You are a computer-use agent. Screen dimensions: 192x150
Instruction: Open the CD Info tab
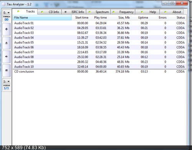pyautogui.click(x=50, y=12)
